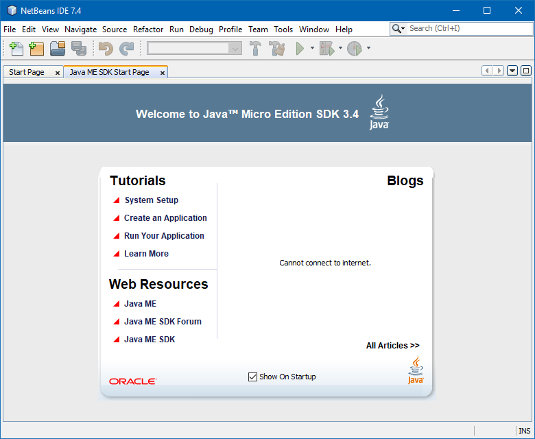
Task: Open the Create an Application tutorial
Action: pos(165,218)
